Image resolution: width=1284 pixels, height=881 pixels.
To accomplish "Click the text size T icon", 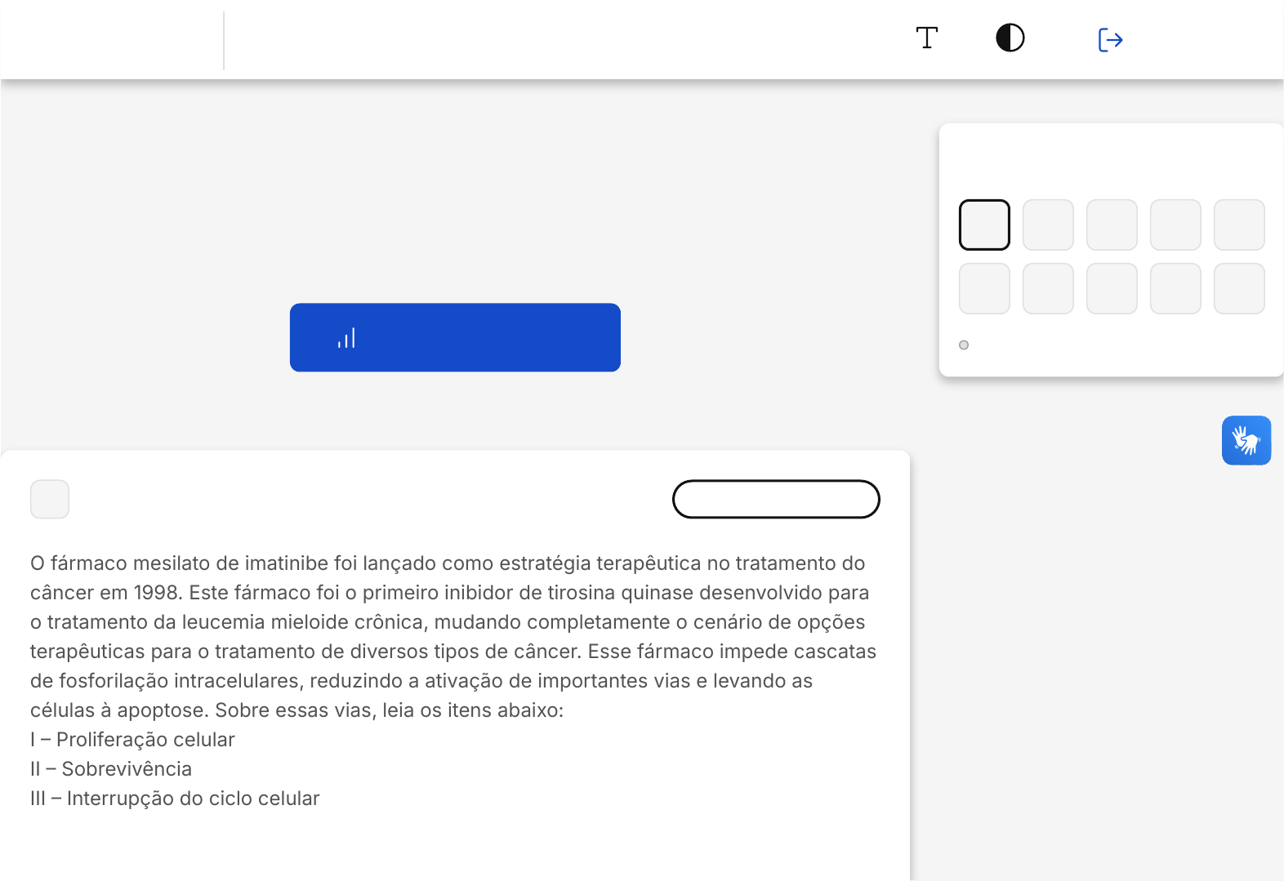I will (926, 38).
